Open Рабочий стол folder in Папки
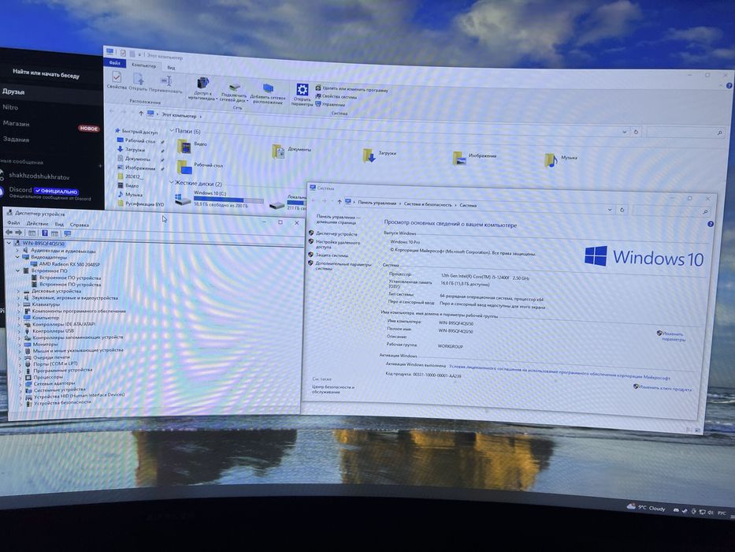 click(184, 167)
